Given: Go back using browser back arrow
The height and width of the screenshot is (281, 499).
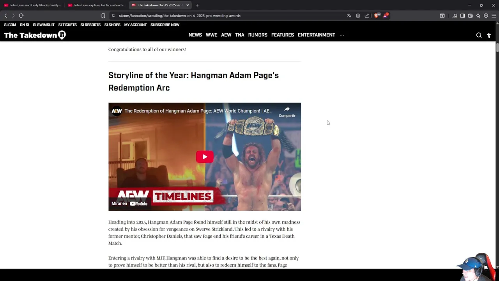Looking at the screenshot, I should click(x=5, y=16).
